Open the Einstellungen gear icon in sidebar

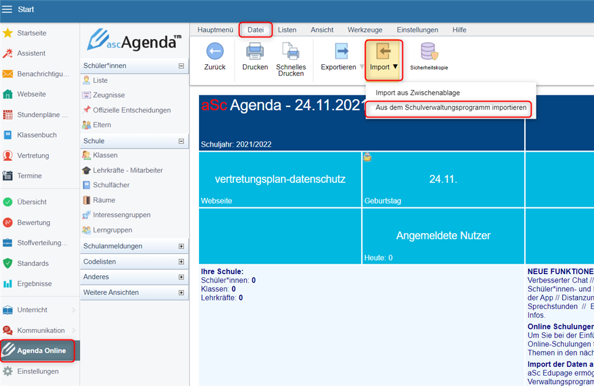click(x=7, y=371)
